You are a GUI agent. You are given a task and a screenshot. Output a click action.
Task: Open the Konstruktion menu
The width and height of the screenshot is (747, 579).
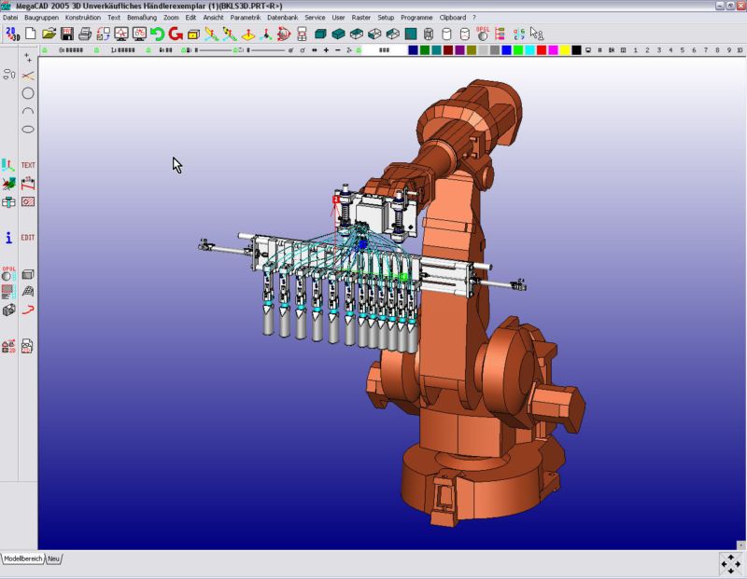point(83,18)
